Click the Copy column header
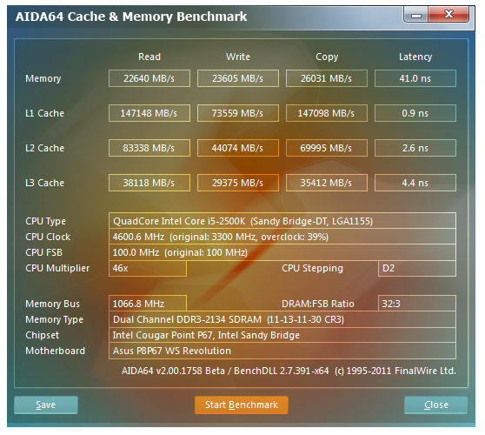 [327, 57]
